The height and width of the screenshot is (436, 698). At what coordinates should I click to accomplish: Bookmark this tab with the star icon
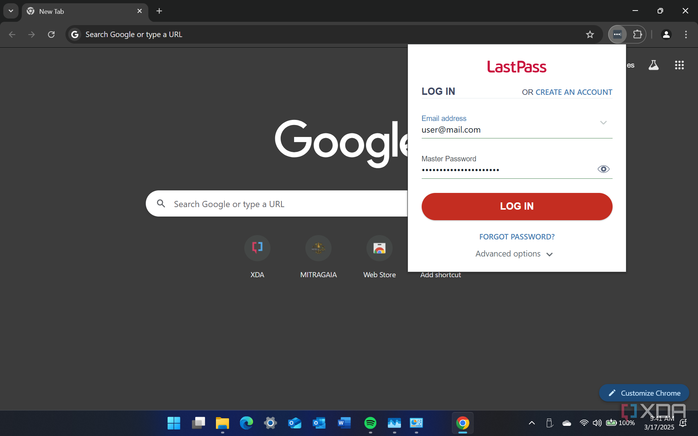click(x=590, y=35)
